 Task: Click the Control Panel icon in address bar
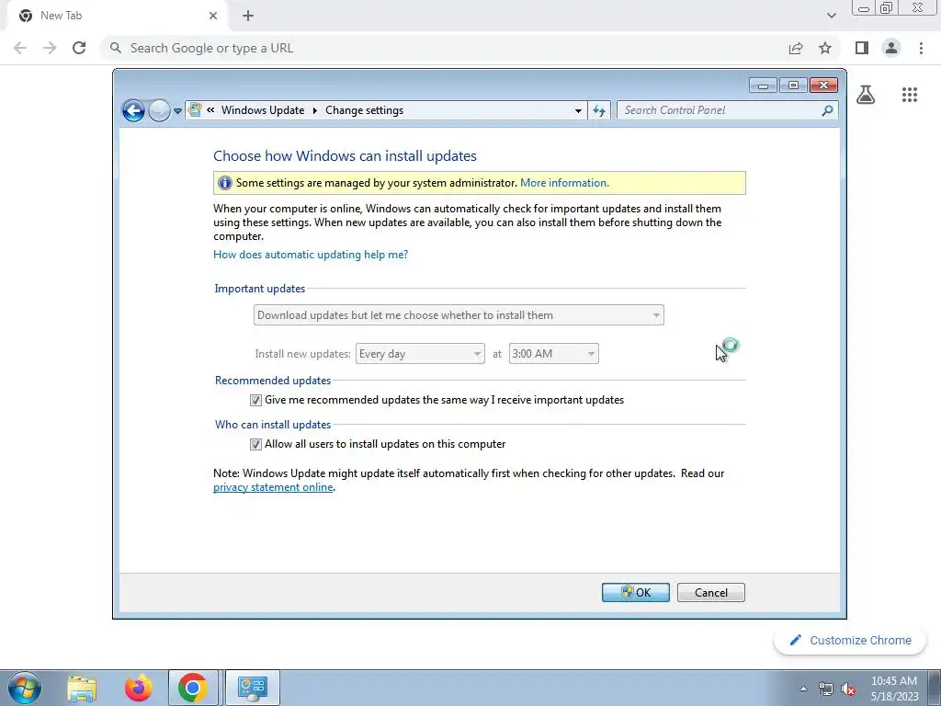point(195,110)
